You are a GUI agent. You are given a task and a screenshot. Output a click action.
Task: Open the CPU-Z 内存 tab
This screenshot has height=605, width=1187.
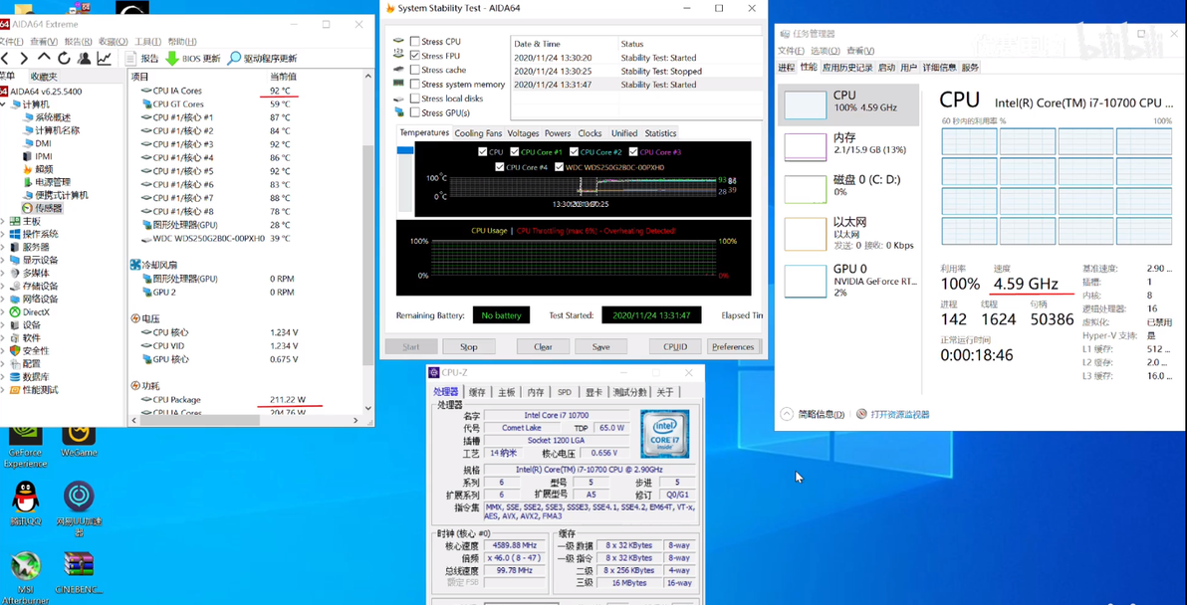[535, 392]
